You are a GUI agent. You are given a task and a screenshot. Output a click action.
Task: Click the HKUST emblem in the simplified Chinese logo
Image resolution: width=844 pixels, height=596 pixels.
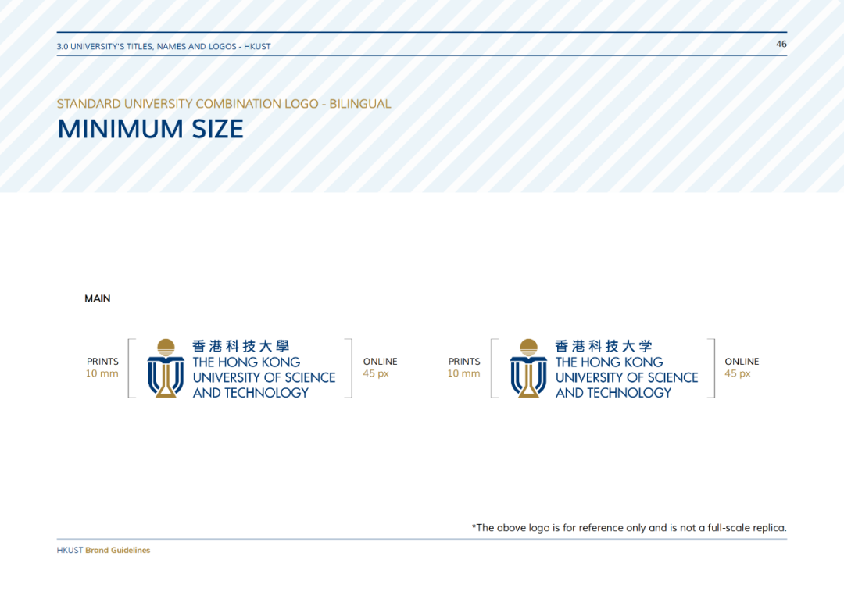tap(528, 368)
